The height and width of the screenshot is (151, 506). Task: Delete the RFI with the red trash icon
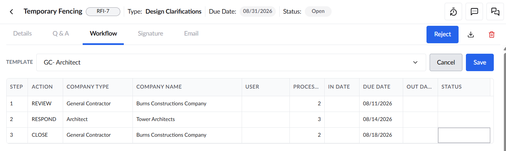click(x=492, y=35)
